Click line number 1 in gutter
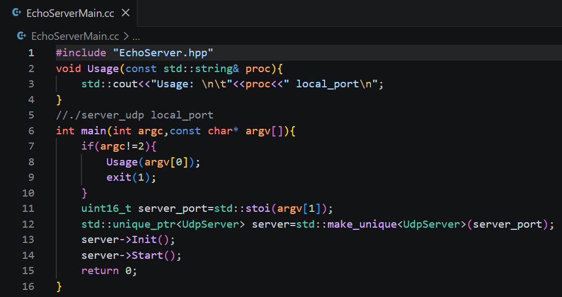Viewport: 562px width, 297px height. pyautogui.click(x=31, y=53)
